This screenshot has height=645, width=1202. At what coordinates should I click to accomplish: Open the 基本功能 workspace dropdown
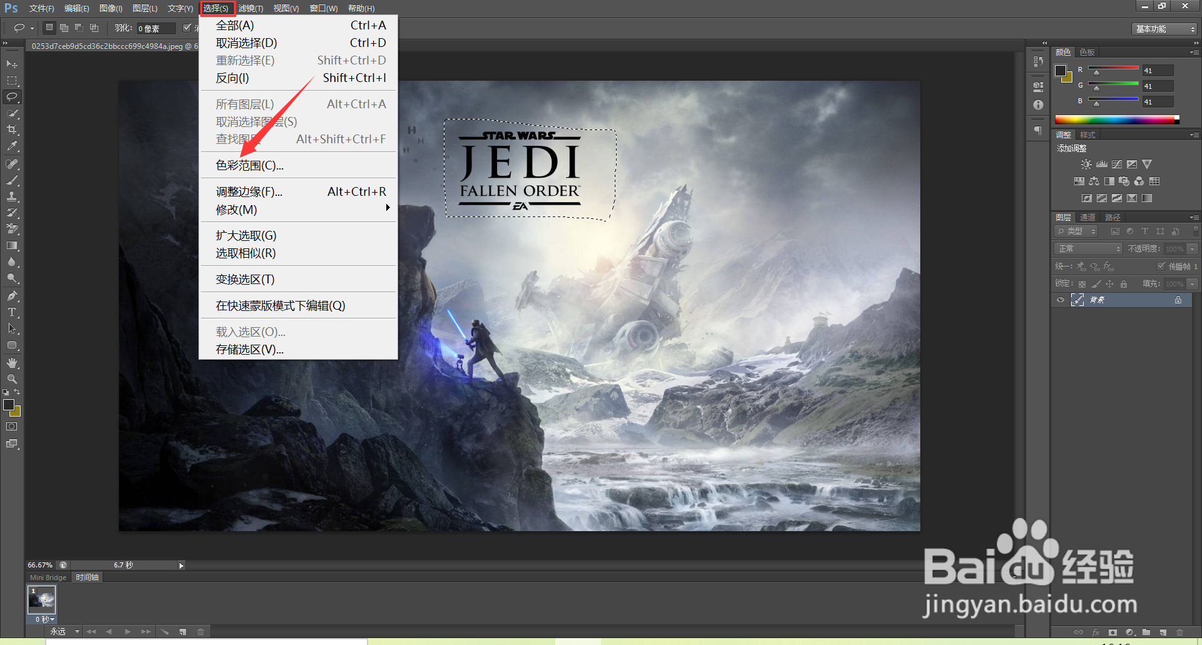(1164, 29)
